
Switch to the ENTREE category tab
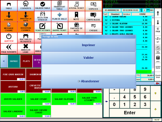coord(14,61)
